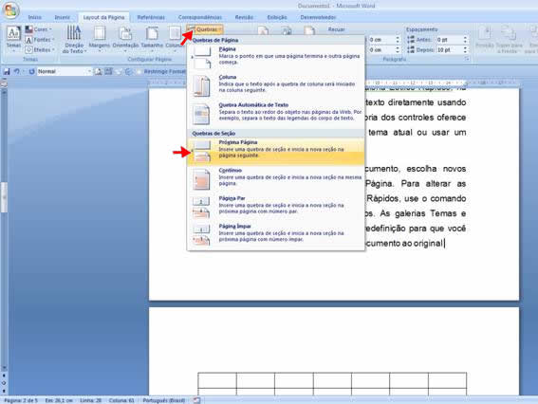Image resolution: width=538 pixels, height=404 pixels.
Task: Click Print Preview icon after style box
Action: (98, 71)
